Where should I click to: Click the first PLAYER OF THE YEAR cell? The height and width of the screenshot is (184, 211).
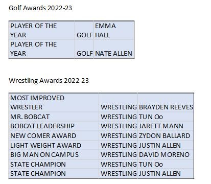pos(42,30)
